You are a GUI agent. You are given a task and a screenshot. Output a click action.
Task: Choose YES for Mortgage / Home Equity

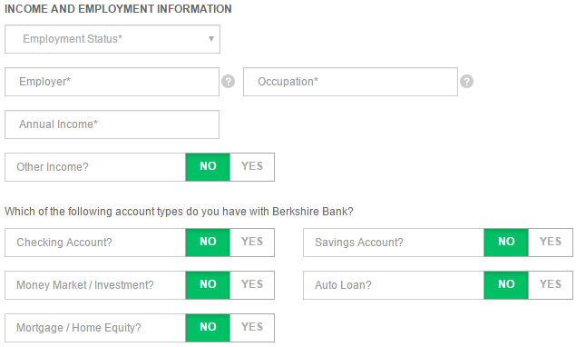tap(252, 328)
